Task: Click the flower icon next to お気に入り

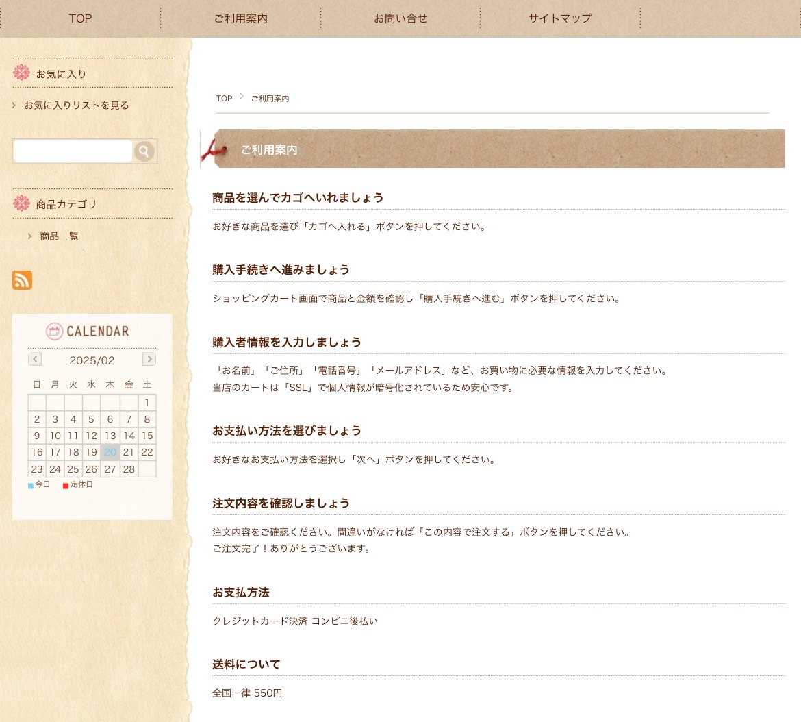Action: pyautogui.click(x=22, y=73)
